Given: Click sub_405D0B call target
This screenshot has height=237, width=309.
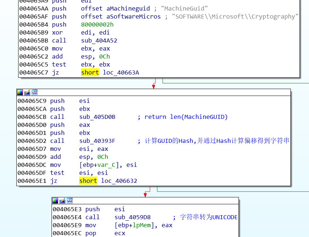Looking at the screenshot, I should point(97,117).
